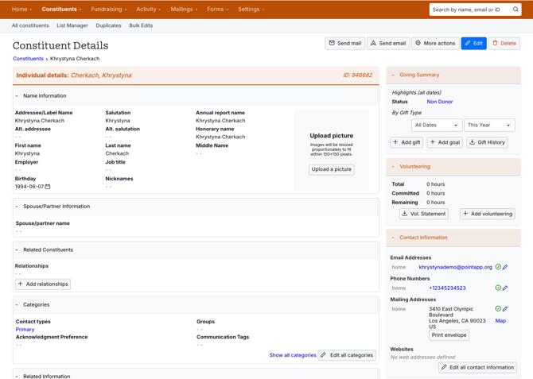Image resolution: width=533 pixels, height=379 pixels.
Task: Click Edit all contact information button
Action: (x=477, y=367)
